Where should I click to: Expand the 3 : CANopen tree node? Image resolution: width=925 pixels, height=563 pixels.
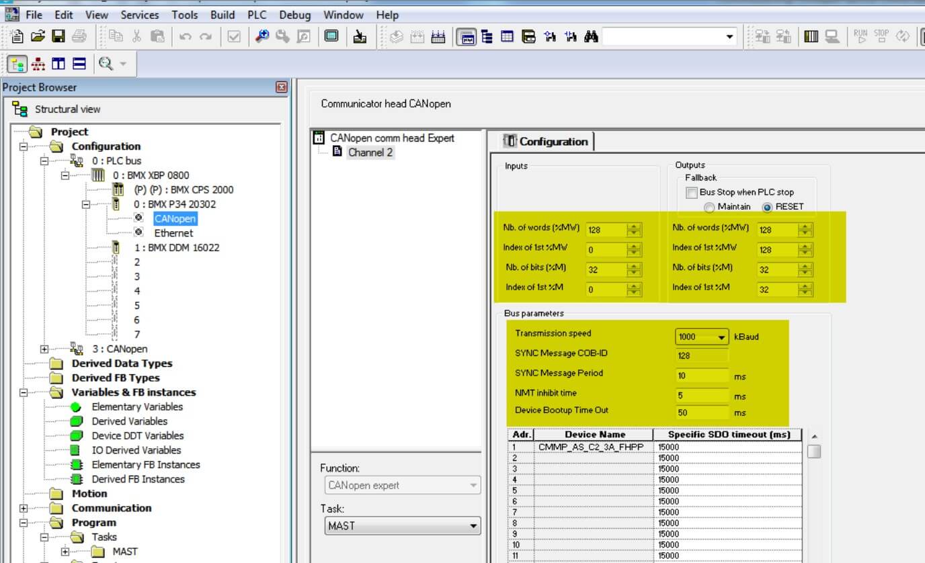(45, 349)
